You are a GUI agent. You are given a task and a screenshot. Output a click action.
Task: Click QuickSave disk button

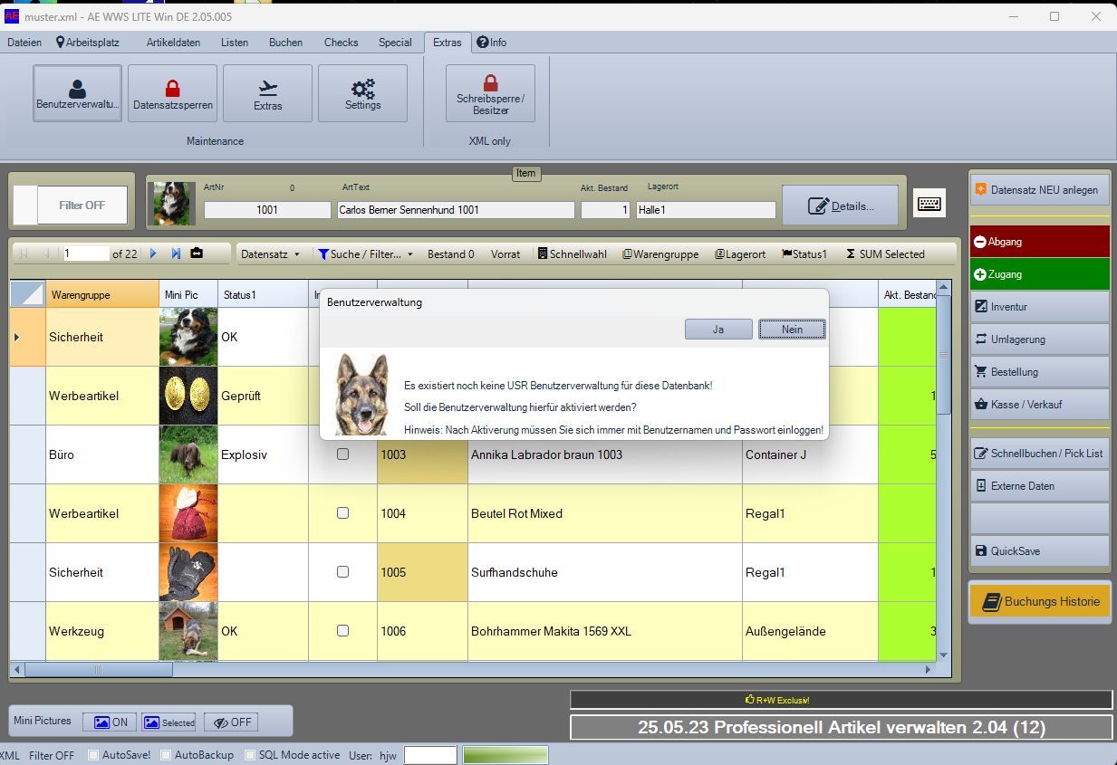[x=1040, y=551]
